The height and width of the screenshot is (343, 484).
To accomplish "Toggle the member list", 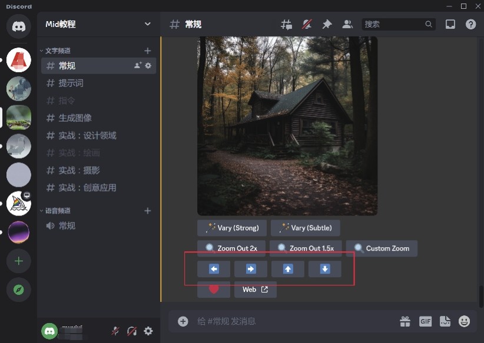I will point(347,24).
